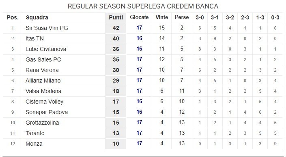Click the Punti column header
This screenshot has width=286, height=157.
(x=116, y=17)
